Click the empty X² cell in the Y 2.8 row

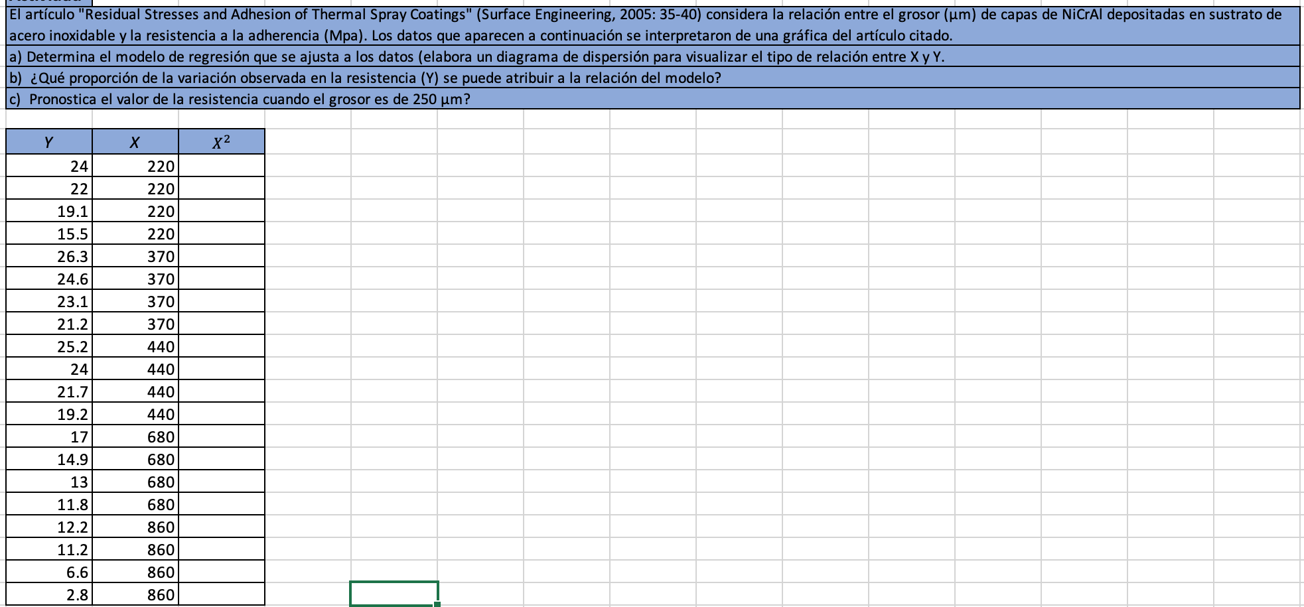point(222,594)
